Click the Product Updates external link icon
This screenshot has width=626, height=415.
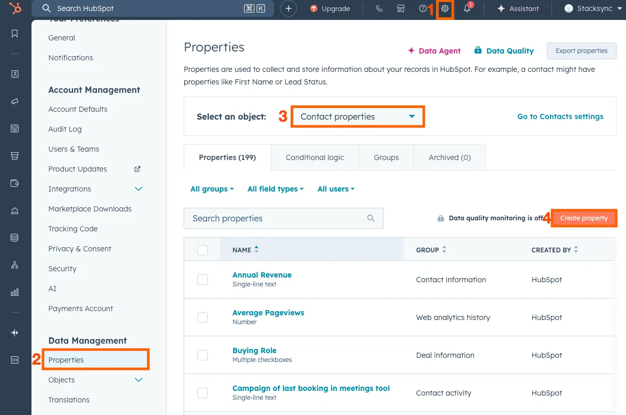tap(137, 169)
